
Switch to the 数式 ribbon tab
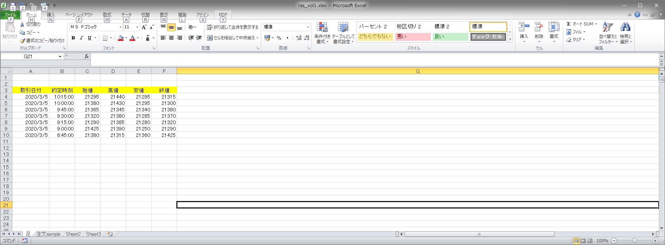pos(107,15)
